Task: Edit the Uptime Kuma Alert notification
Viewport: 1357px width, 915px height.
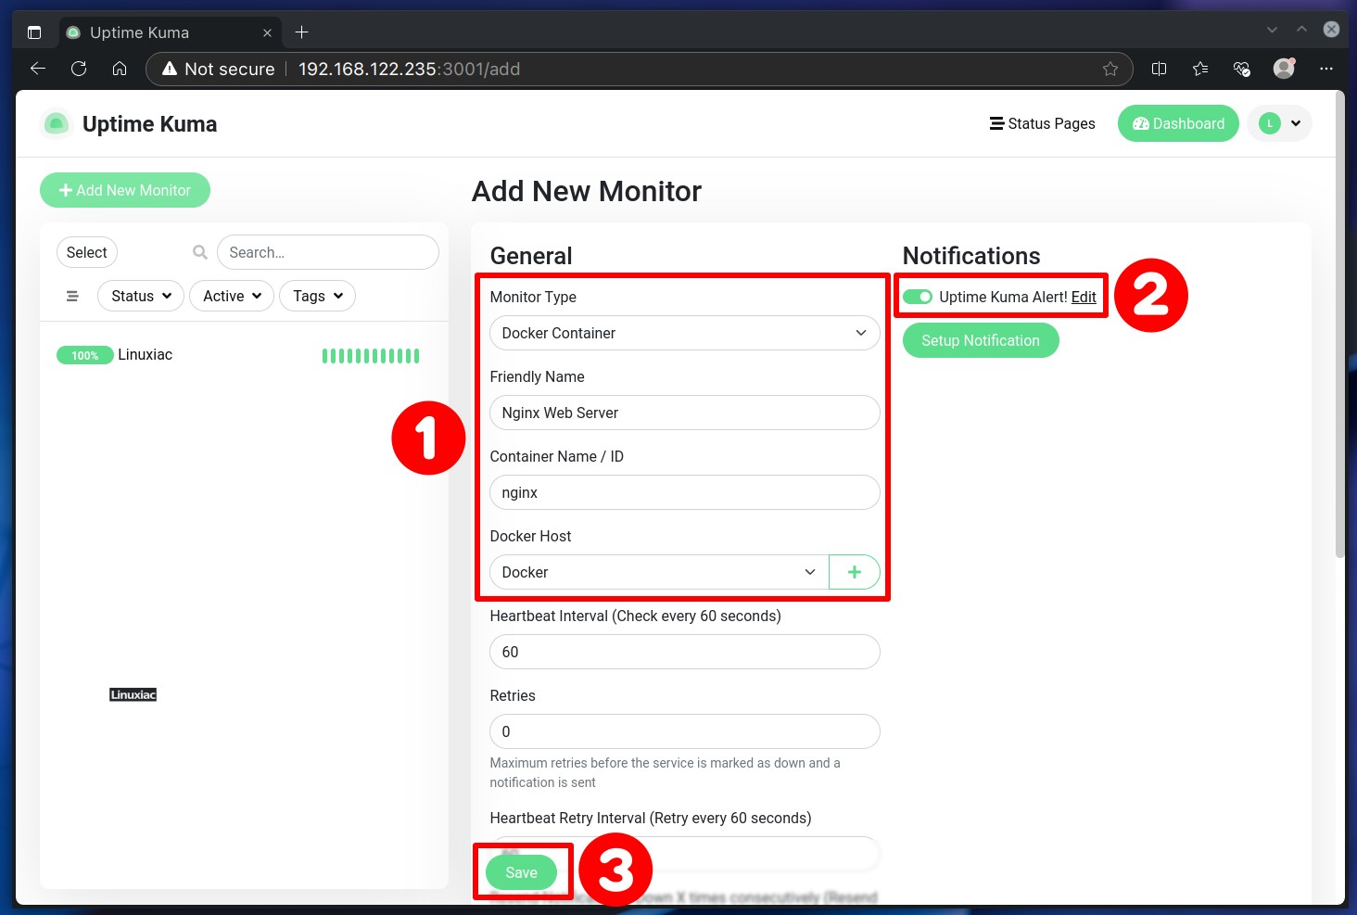Action: click(x=1084, y=297)
